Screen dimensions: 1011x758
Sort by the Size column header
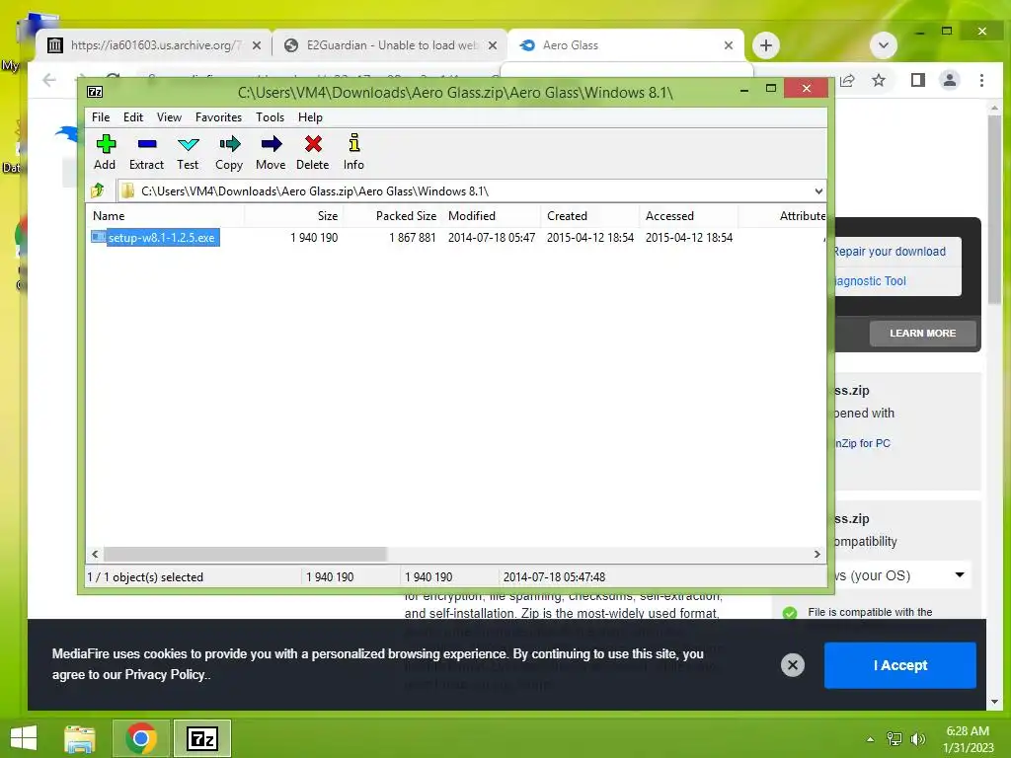tap(293, 216)
